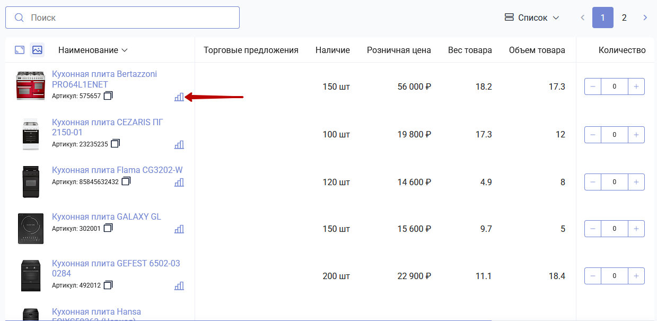Copy CEZARIS article number 23235235
The height and width of the screenshot is (321, 657).
tap(116, 143)
